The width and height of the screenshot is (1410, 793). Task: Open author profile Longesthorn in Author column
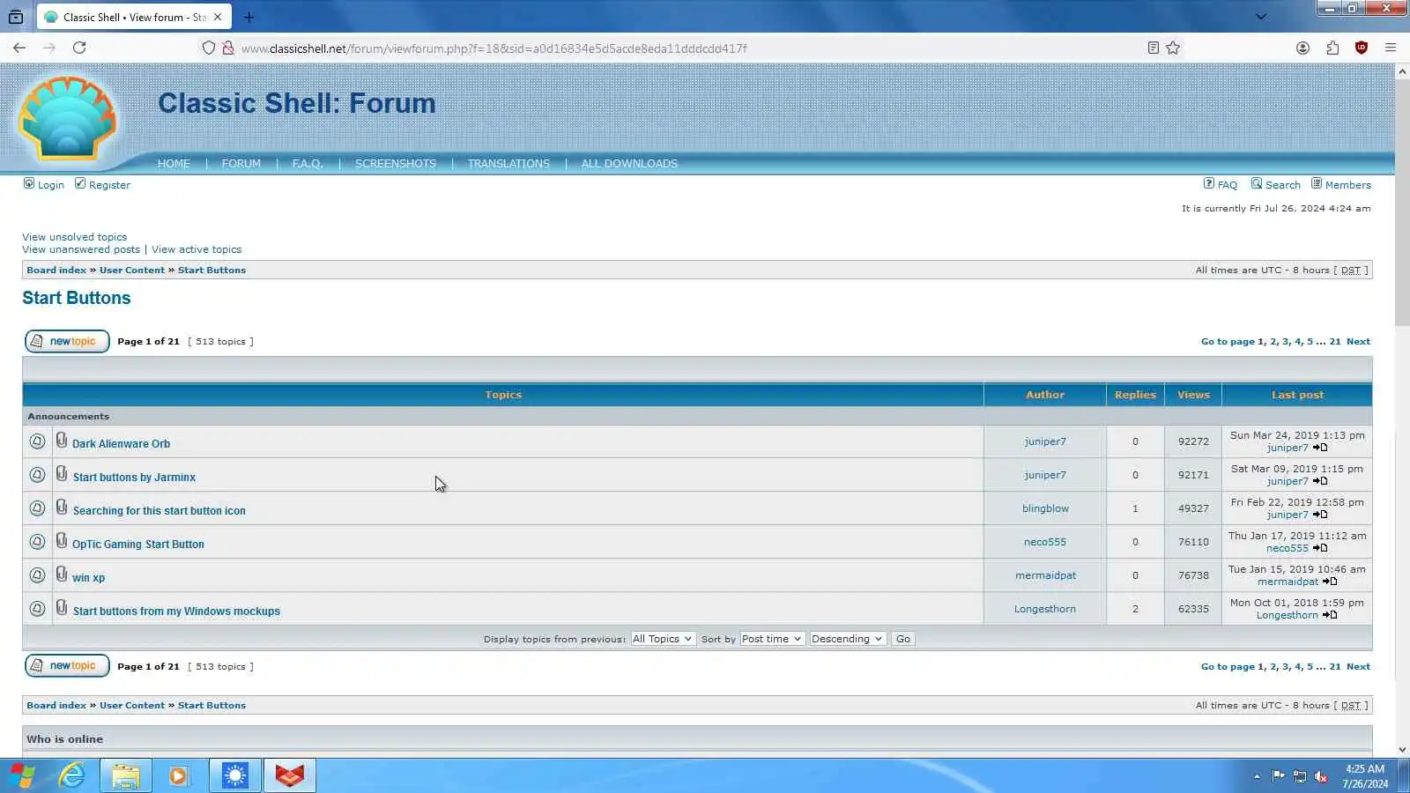pos(1044,609)
